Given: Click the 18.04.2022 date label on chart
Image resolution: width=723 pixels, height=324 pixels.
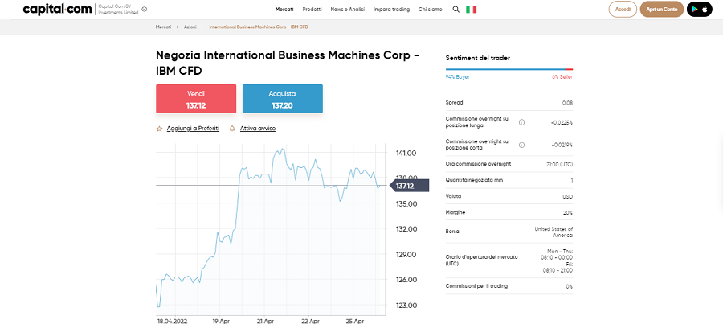Looking at the screenshot, I should pos(172,320).
